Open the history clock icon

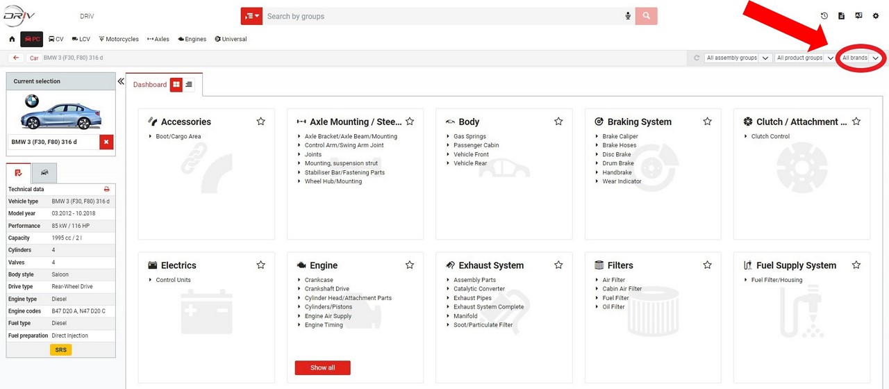point(824,16)
